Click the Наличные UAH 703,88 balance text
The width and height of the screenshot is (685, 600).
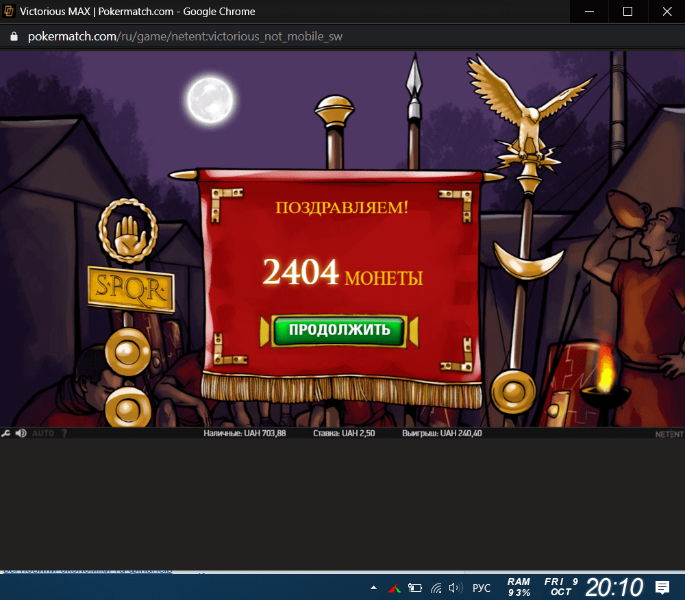pyautogui.click(x=245, y=433)
